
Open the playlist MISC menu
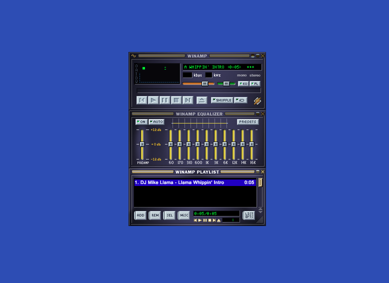pos(184,215)
